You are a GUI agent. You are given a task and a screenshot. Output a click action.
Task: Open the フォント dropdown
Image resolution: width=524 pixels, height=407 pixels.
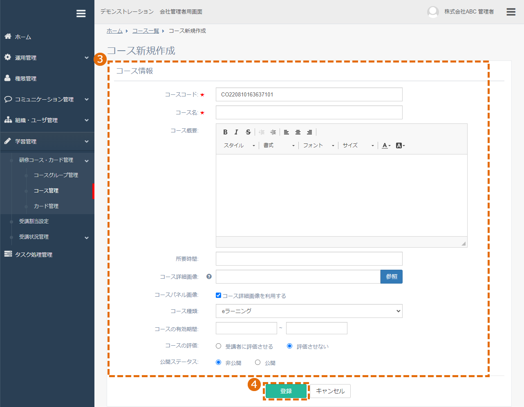[318, 145]
